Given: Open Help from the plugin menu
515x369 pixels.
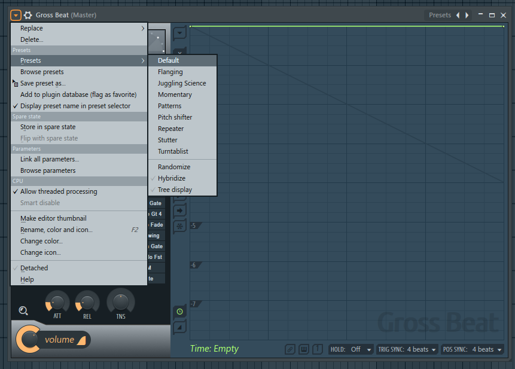Looking at the screenshot, I should 79,279.
